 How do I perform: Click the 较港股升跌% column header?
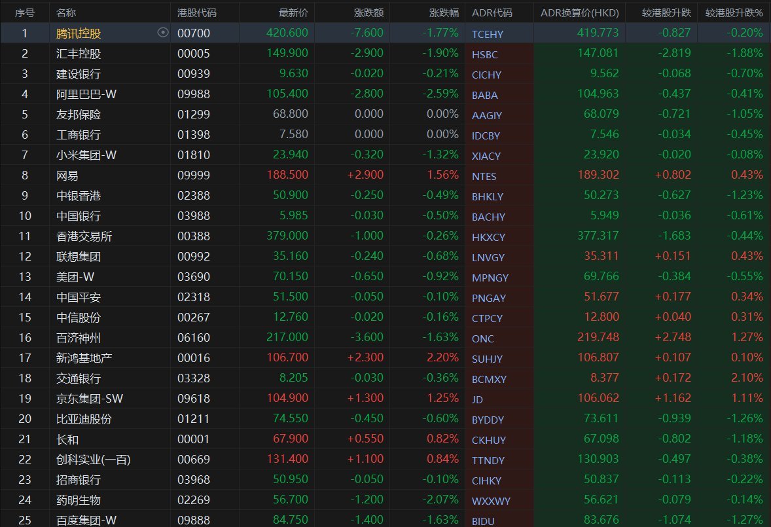(x=734, y=13)
